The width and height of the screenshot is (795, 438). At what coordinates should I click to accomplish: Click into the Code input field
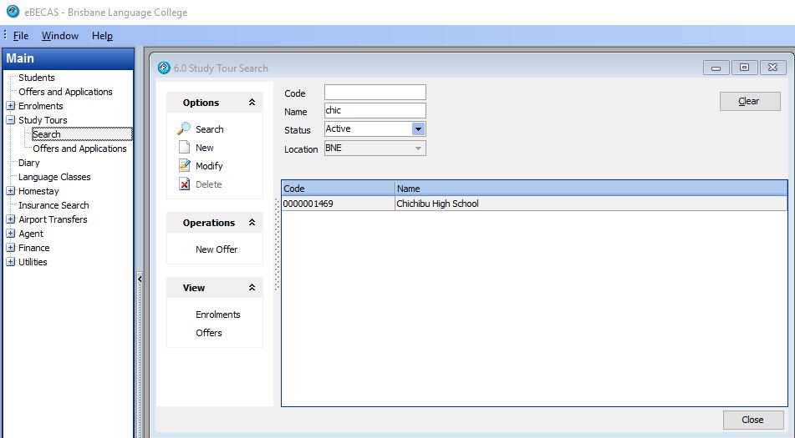coord(375,93)
